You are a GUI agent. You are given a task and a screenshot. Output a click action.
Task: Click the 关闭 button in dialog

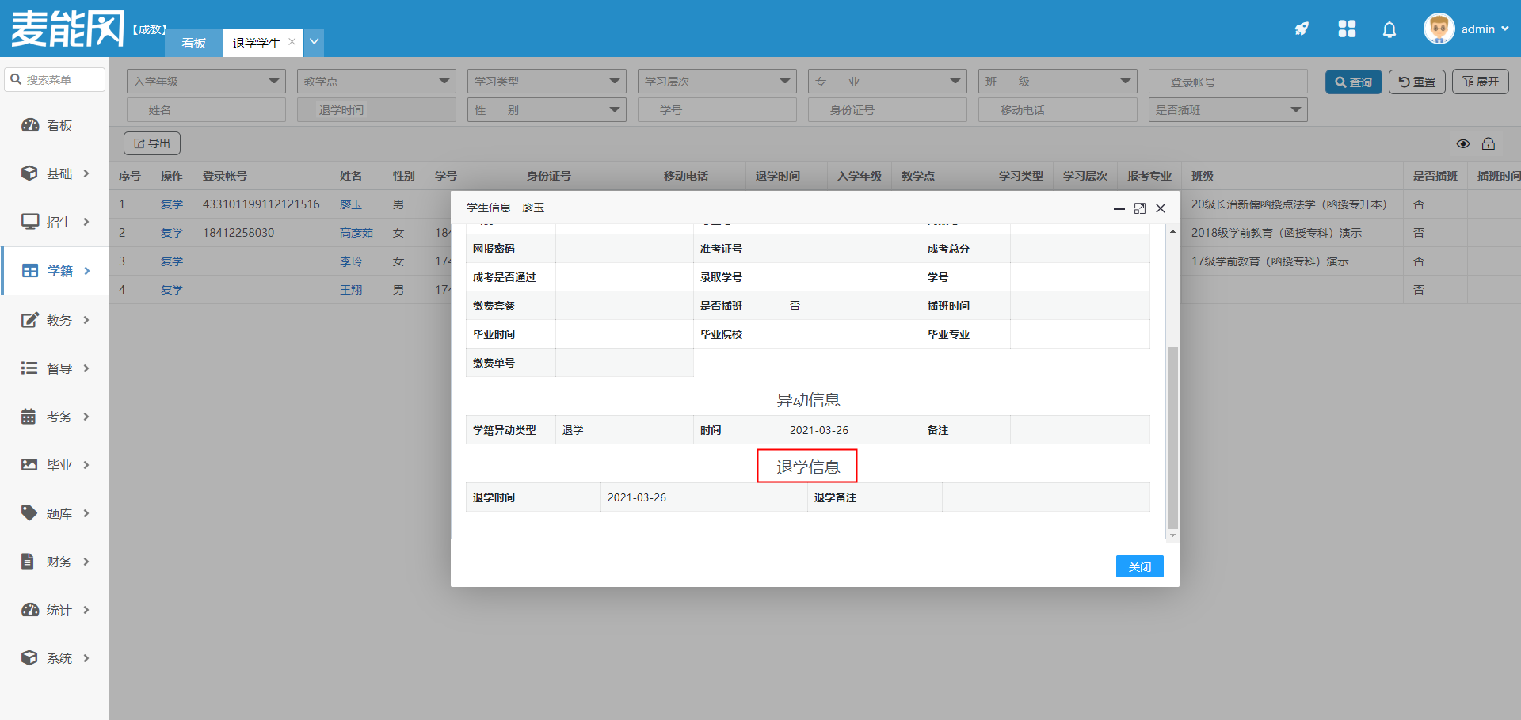pos(1139,566)
